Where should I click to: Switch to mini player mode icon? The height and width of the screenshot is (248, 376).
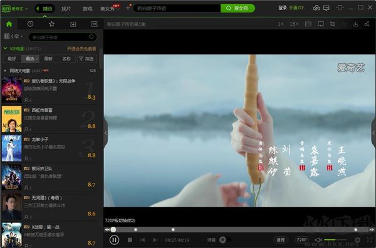tap(340, 8)
